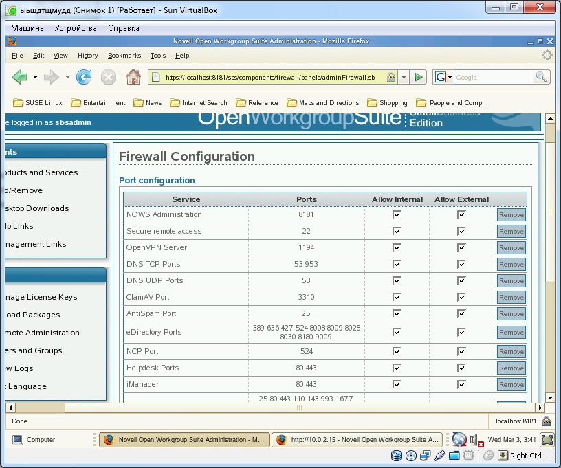This screenshot has width=561, height=468.
Task: Toggle Allow Internal for Secure remote access
Action: point(397,231)
